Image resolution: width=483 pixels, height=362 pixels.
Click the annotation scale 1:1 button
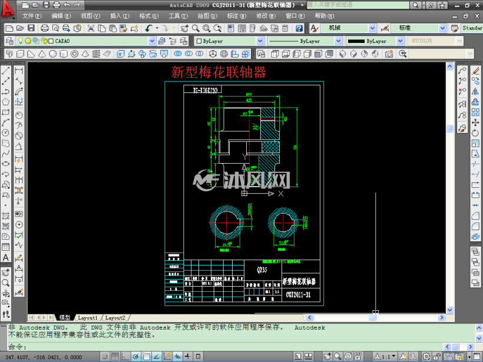point(385,357)
